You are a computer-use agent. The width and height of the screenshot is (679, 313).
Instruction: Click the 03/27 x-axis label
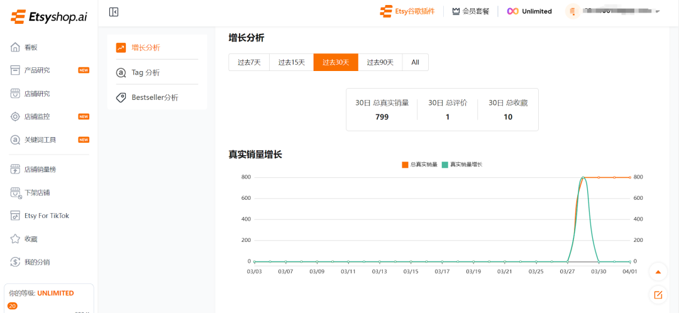(567, 272)
